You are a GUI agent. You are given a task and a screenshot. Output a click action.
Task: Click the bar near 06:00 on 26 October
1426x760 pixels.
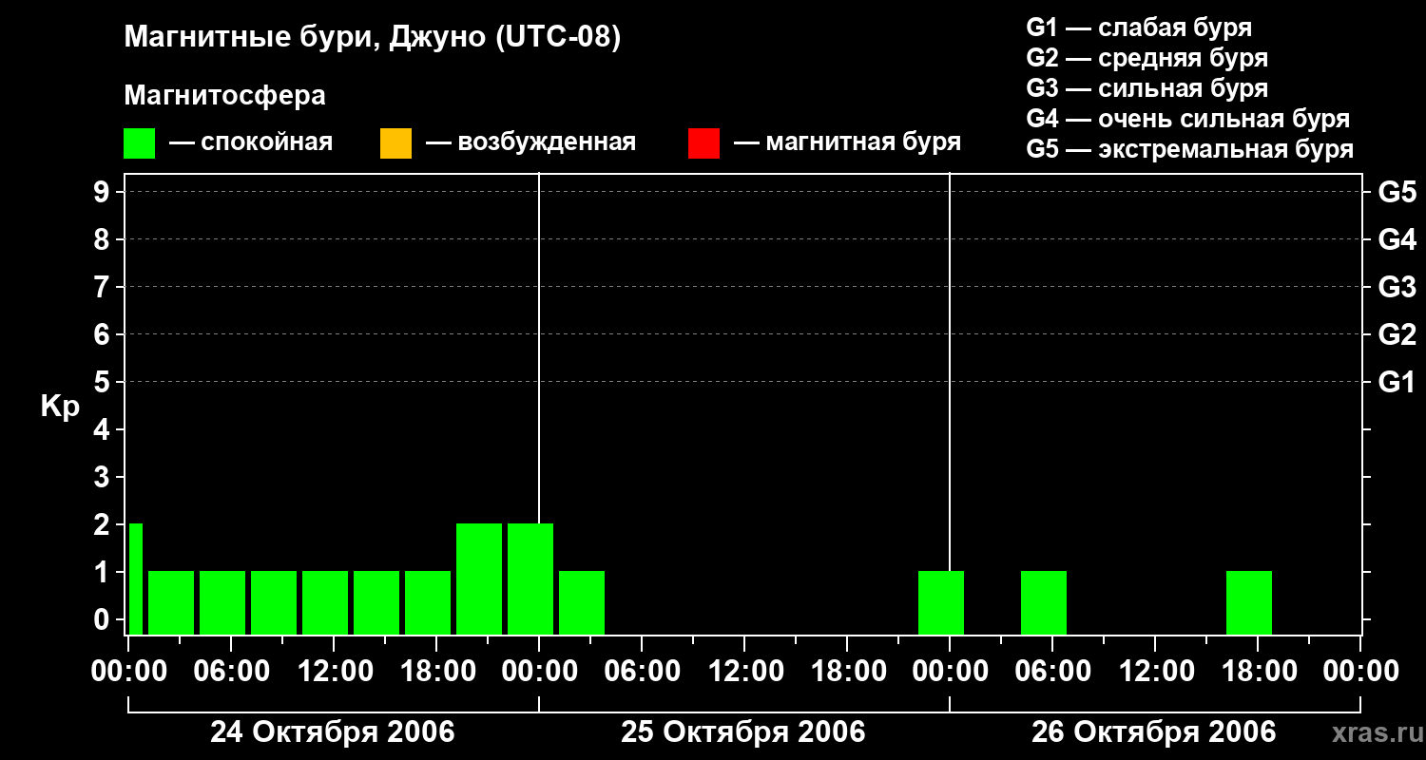1044,602
